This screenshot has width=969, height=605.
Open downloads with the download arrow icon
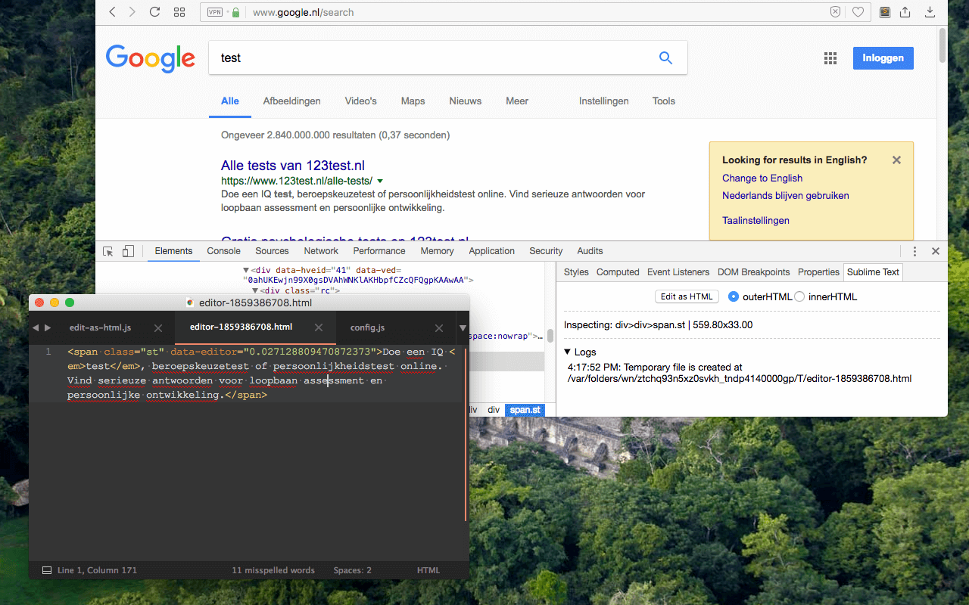click(930, 12)
